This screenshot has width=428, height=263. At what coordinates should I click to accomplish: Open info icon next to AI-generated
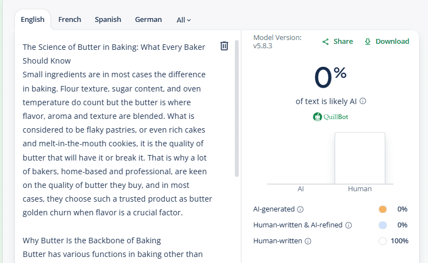[300, 209]
